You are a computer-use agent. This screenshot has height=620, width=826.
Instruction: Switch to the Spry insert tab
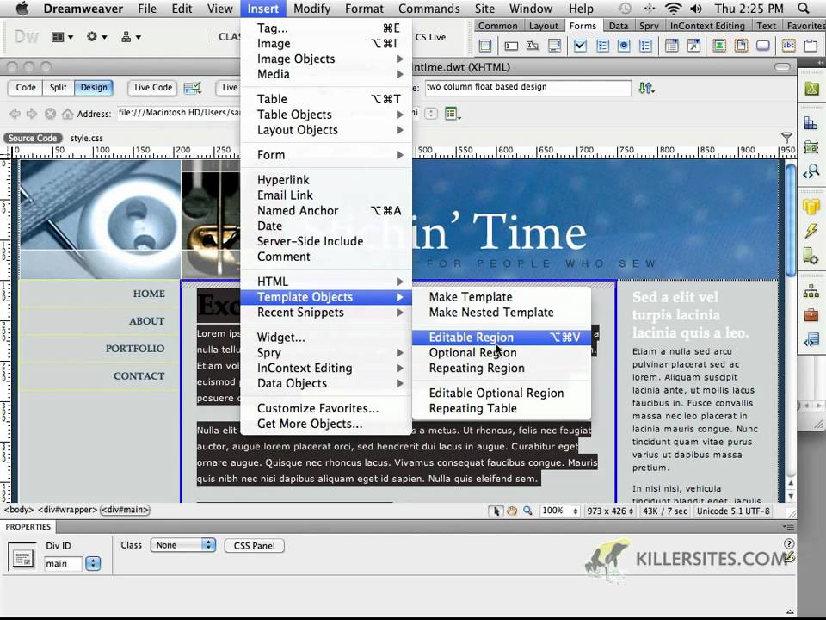pos(649,26)
